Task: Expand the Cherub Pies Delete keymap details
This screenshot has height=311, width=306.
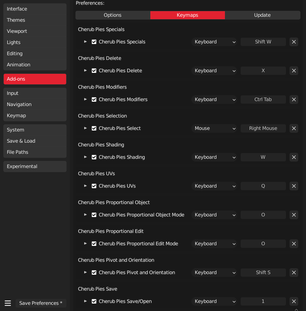Action: (85, 71)
